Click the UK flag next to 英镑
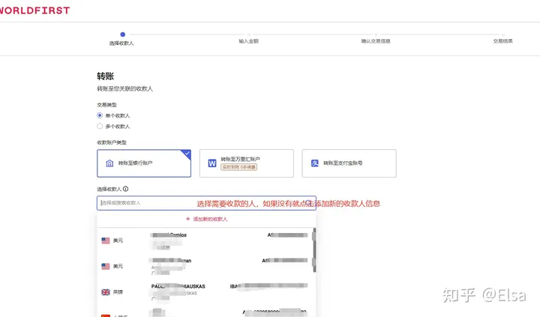 tap(106, 292)
